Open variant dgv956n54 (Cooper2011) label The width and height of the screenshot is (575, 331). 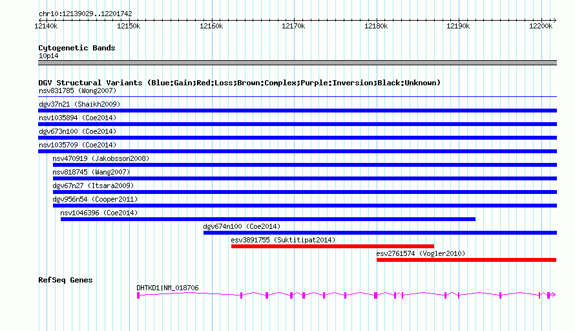coord(95,199)
